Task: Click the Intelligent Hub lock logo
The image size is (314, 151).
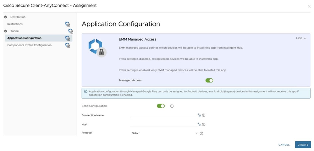Action: point(97,48)
